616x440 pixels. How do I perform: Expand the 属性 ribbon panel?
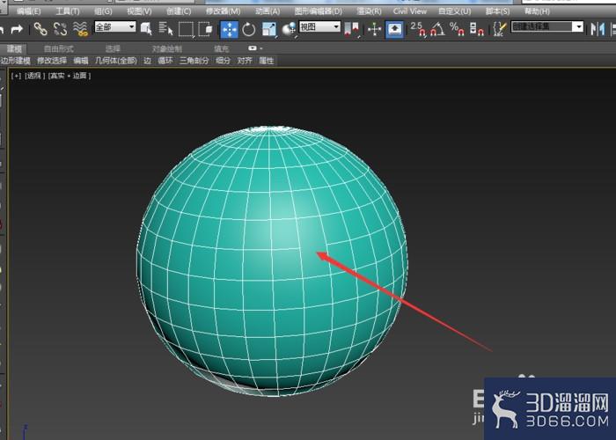click(266, 61)
